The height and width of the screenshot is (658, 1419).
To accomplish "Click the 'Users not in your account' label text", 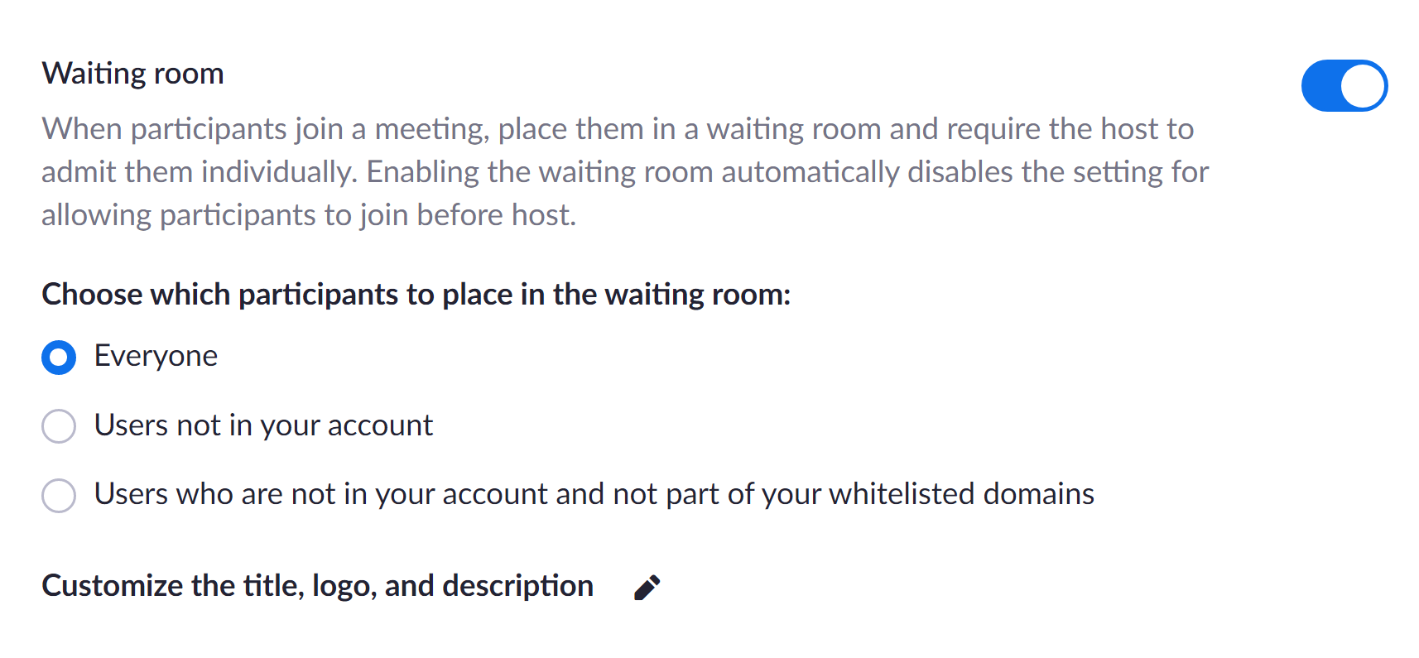I will point(263,425).
